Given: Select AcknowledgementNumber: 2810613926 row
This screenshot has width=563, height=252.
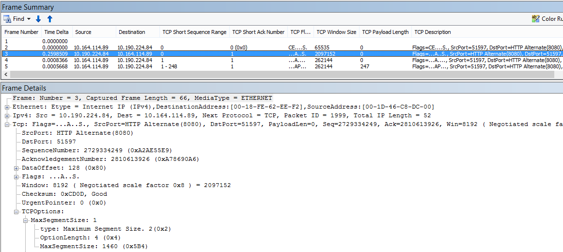Looking at the screenshot, I should pyautogui.click(x=110, y=159).
